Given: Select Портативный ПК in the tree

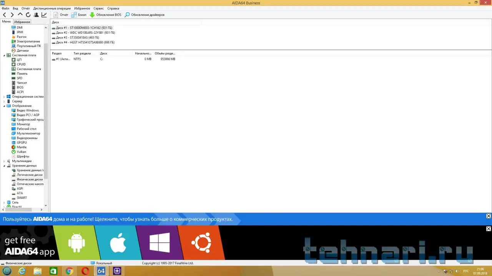Looking at the screenshot, I should tap(29, 46).
